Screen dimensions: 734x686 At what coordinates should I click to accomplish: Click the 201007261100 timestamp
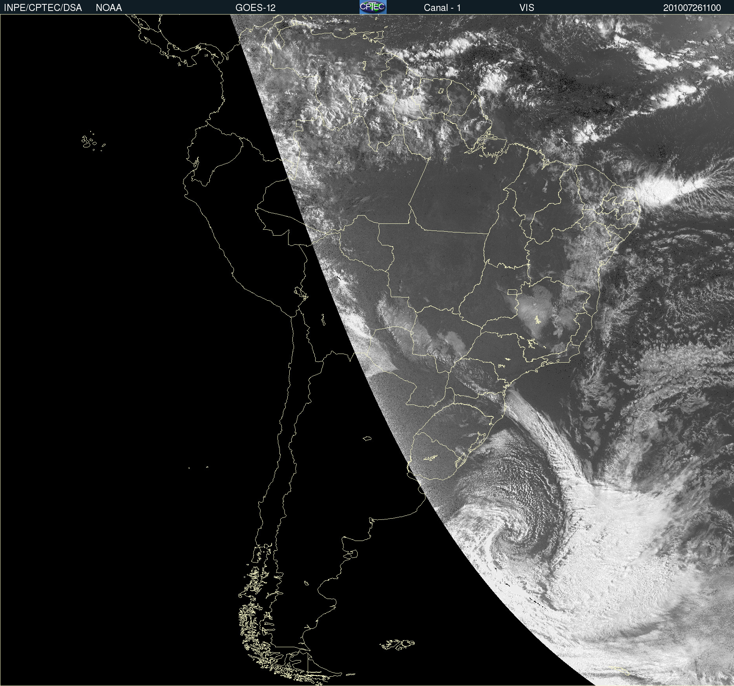pos(692,8)
